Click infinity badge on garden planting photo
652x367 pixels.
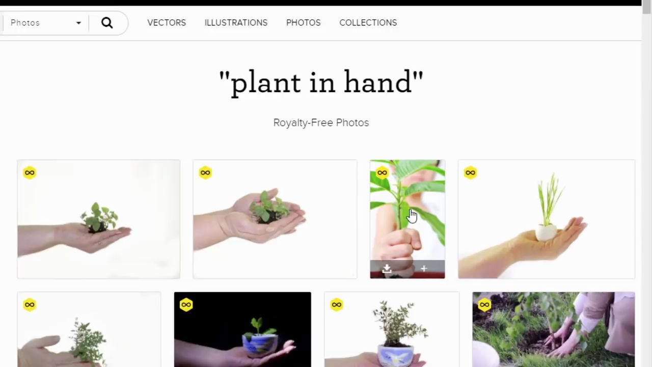[484, 305]
